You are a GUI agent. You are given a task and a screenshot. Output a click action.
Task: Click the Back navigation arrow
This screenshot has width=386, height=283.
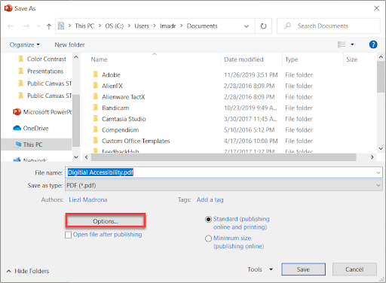pos(11,26)
